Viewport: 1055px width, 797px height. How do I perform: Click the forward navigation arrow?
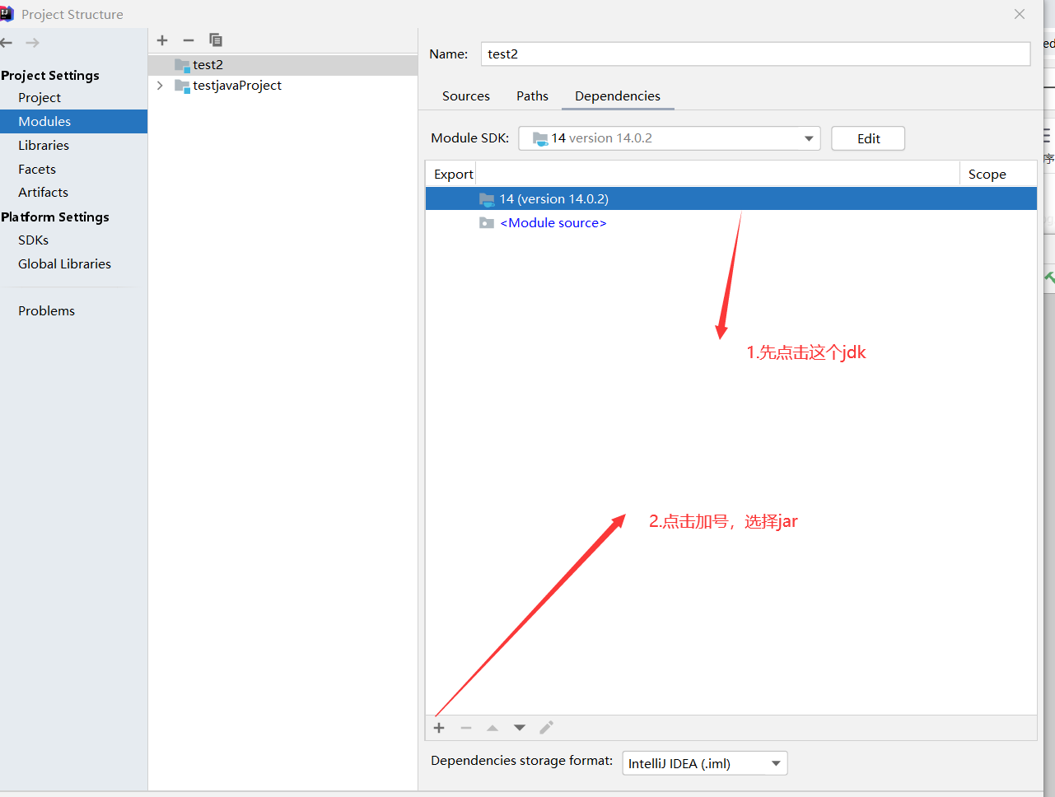click(x=32, y=43)
